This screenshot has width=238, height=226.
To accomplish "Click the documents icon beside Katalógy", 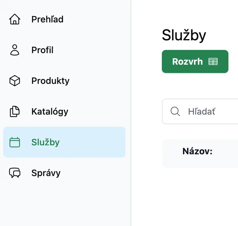I will point(15,111).
